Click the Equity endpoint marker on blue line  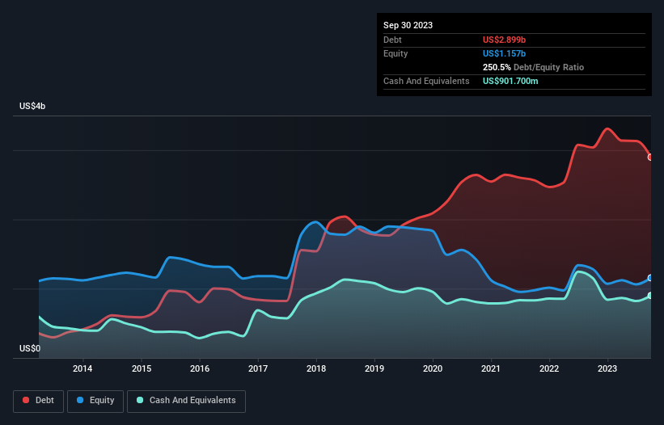[650, 278]
